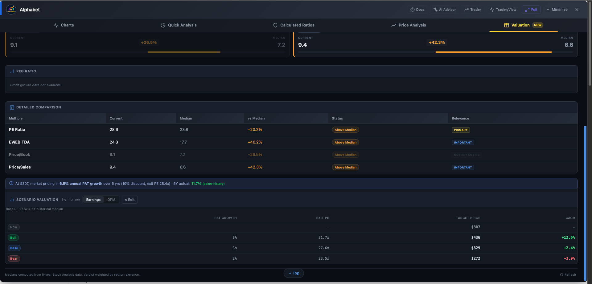Switch to the Charts tab
This screenshot has height=284, width=592.
click(64, 25)
